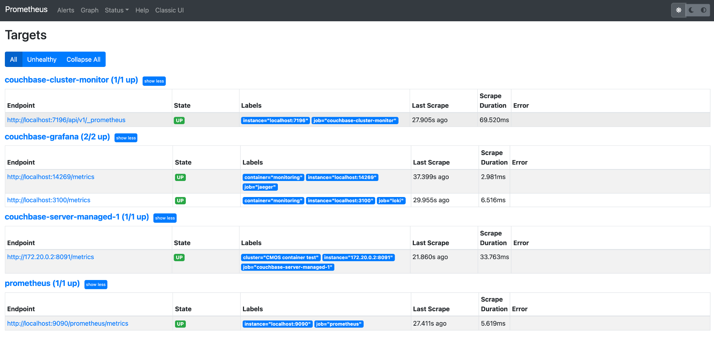This screenshot has height=363, width=714.
Task: Collapse couchbase-server-managed-1 with show less
Action: [x=165, y=218]
